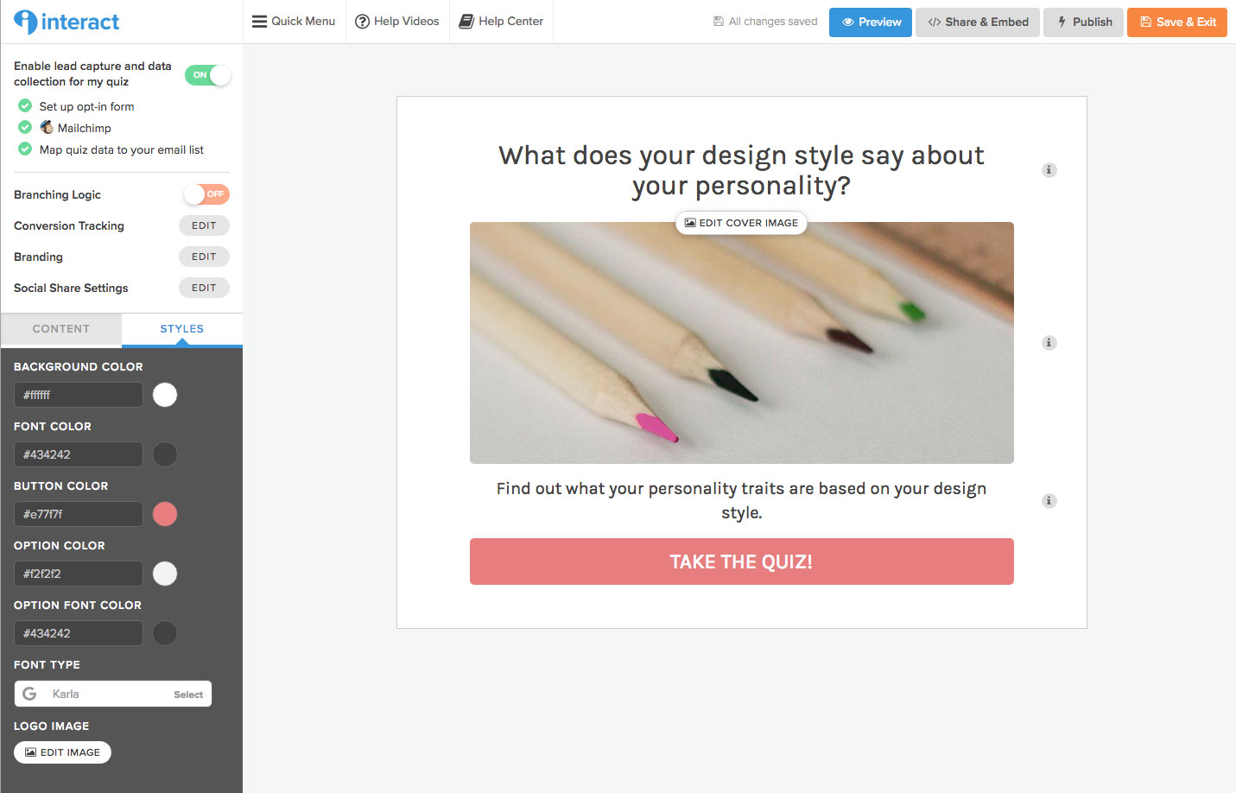Edit the Social Share Settings

(204, 287)
